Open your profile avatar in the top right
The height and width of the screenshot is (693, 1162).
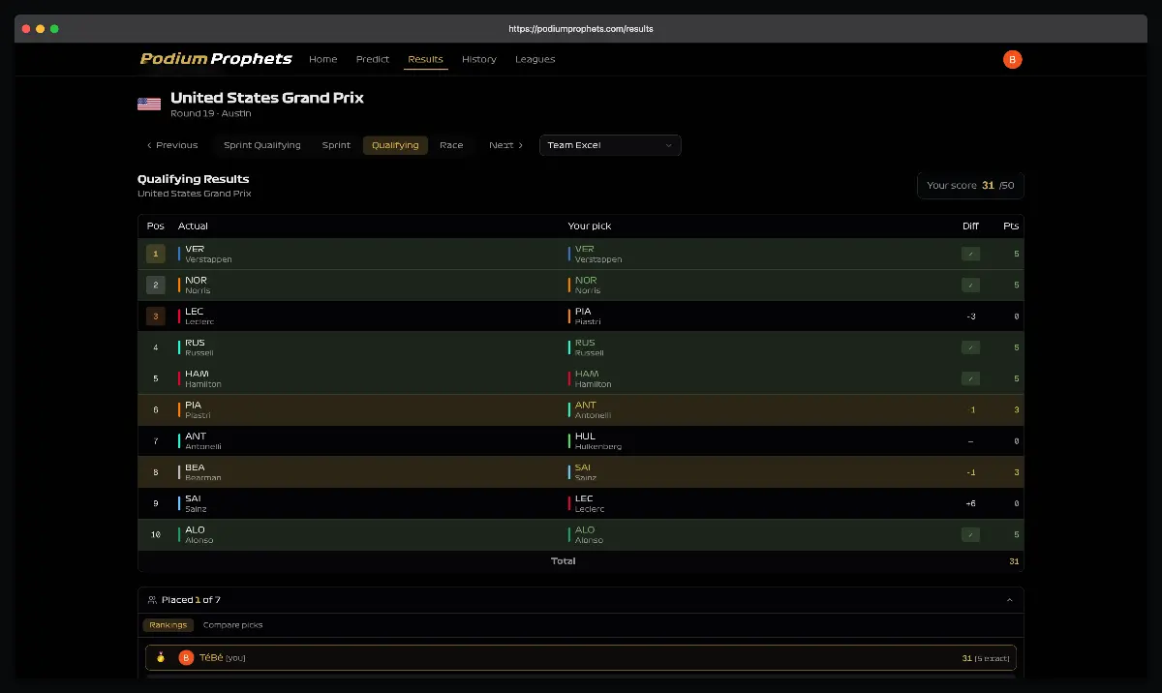coord(1012,59)
